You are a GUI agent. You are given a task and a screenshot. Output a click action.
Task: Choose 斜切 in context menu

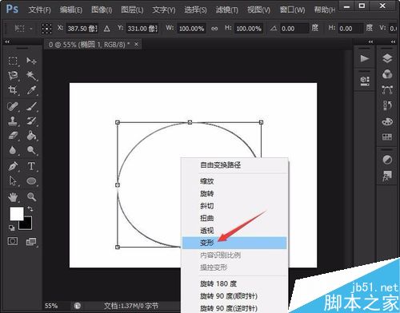coord(234,206)
